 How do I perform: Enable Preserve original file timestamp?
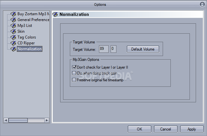click(74, 80)
